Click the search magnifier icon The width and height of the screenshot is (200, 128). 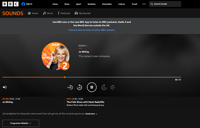coord(152,4)
